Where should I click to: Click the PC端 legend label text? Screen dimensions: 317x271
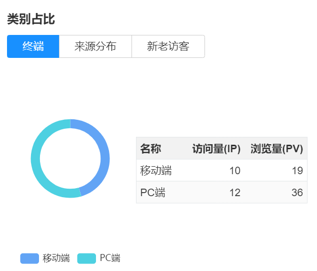[110, 258]
